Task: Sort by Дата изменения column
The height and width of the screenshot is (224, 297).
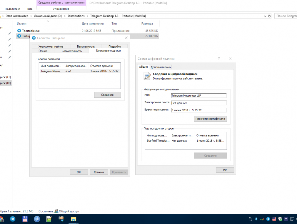Action: pos(95,24)
